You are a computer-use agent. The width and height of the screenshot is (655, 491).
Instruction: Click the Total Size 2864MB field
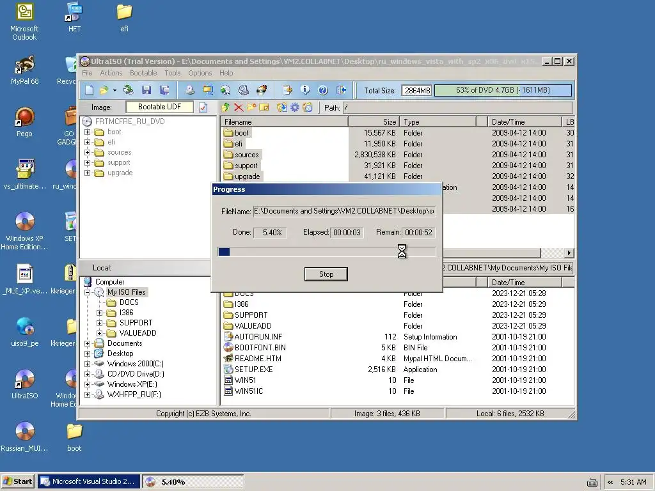(x=417, y=91)
